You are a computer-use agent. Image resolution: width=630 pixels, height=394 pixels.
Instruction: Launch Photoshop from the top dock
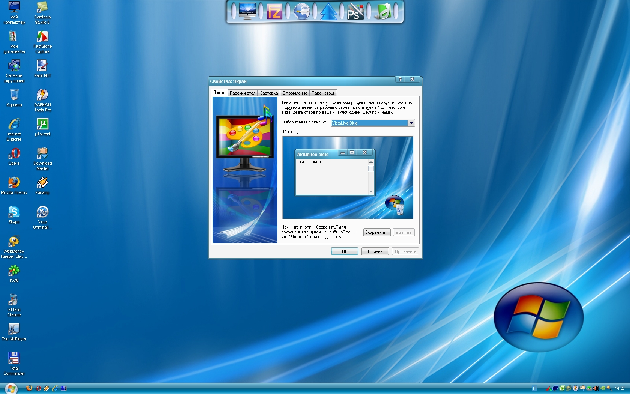coord(355,12)
